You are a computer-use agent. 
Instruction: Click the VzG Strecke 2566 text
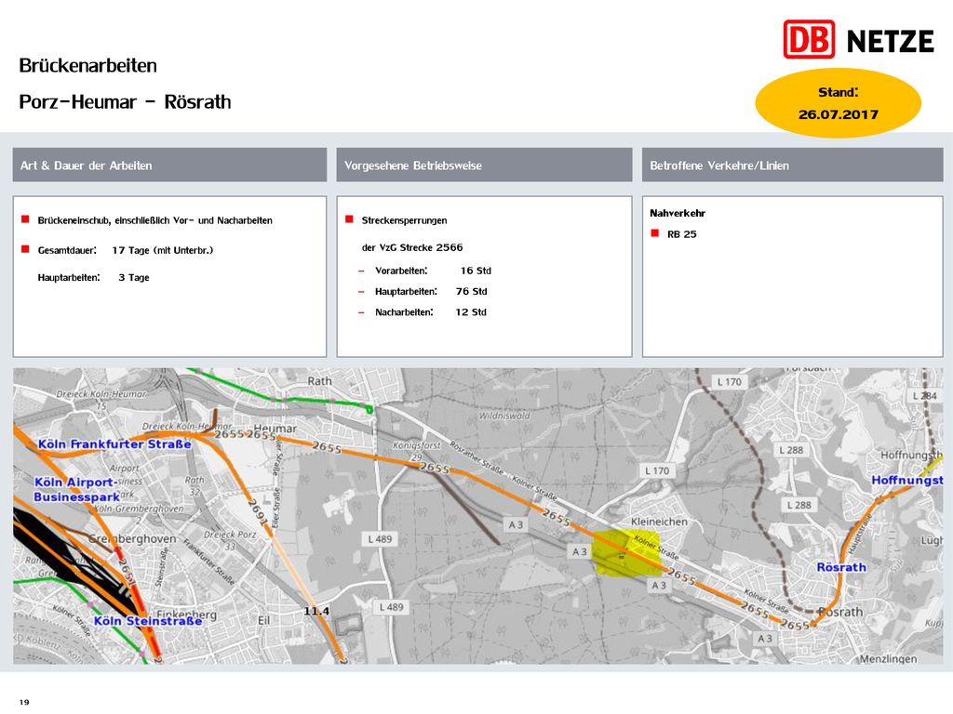[412, 247]
